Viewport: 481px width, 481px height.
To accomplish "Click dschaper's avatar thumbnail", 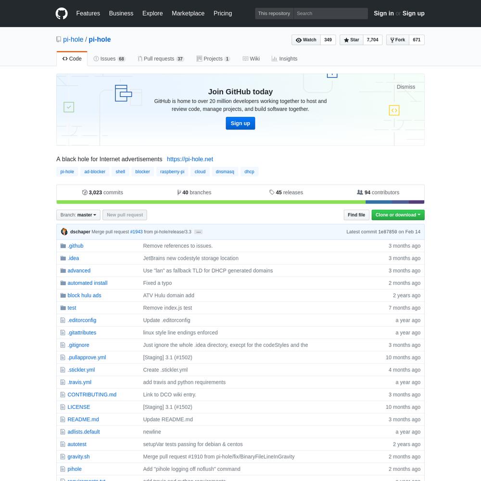I will [x=64, y=232].
